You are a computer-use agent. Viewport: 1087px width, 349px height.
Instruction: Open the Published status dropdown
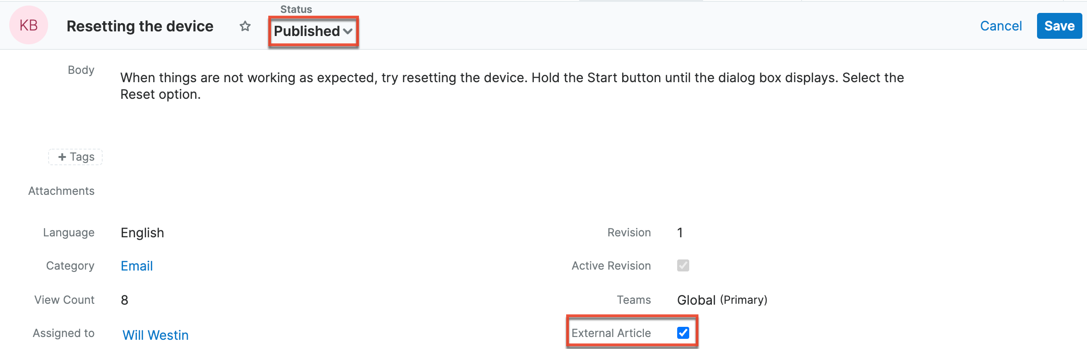tap(313, 31)
